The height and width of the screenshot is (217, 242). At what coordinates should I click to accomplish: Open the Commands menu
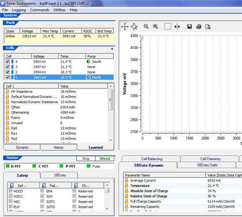(40, 10)
